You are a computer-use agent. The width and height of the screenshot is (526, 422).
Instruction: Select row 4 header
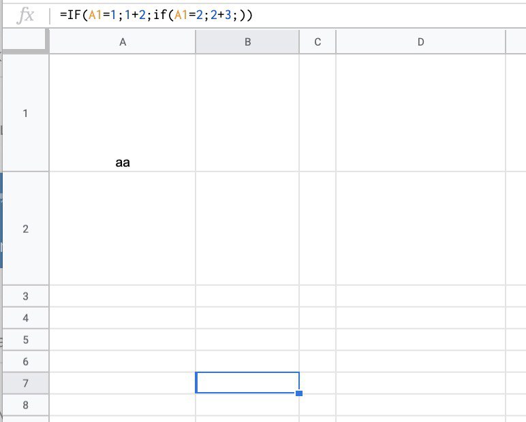[25, 318]
